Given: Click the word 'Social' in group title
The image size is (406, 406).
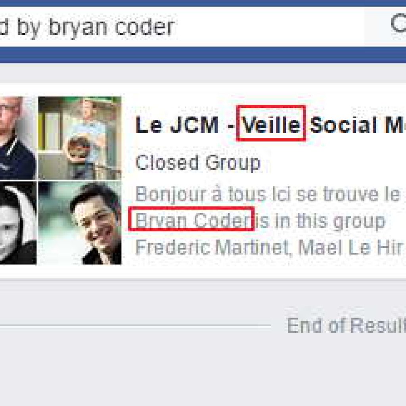Looking at the screenshot, I should pyautogui.click(x=343, y=125).
